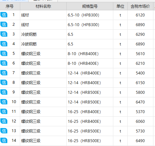Click the 材料名称 column header

click(43, 6)
